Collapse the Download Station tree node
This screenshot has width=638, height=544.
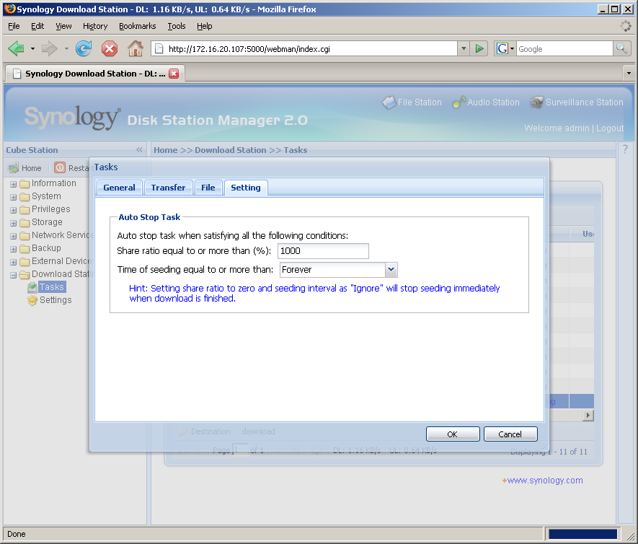(14, 276)
